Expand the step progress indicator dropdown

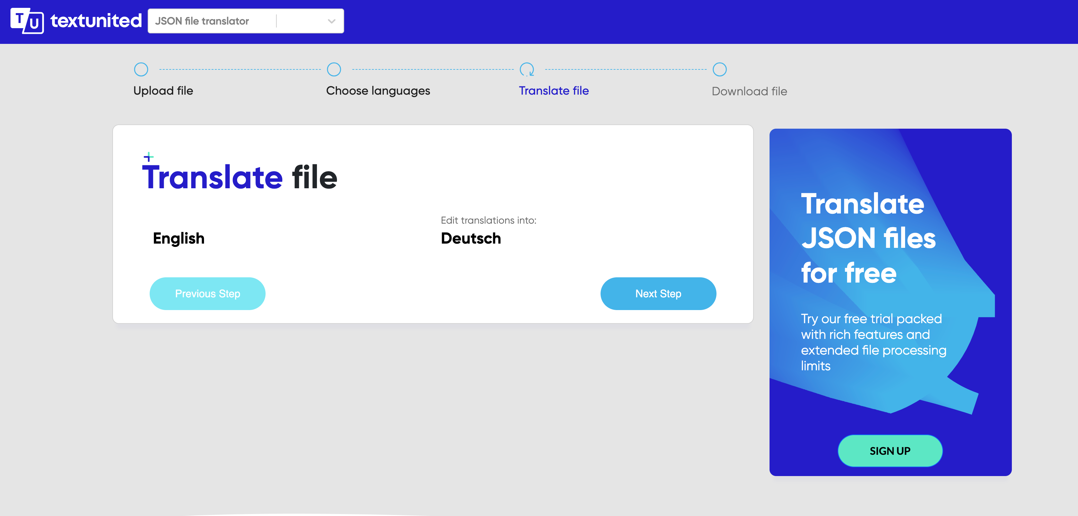[331, 21]
